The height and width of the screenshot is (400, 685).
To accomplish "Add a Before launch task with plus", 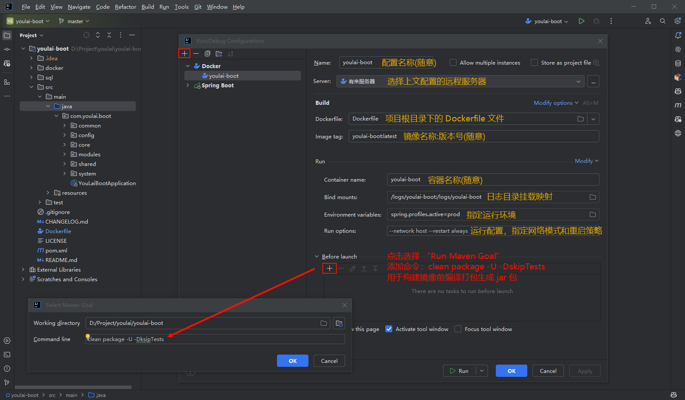I will [329, 269].
